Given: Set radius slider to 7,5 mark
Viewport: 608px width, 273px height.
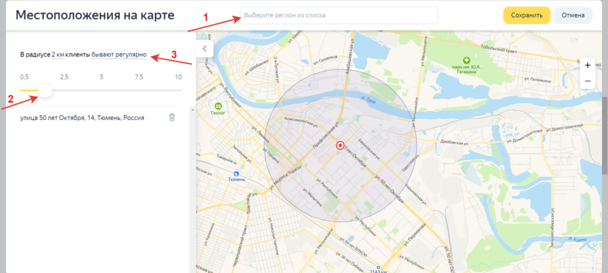Looking at the screenshot, I should point(140,90).
